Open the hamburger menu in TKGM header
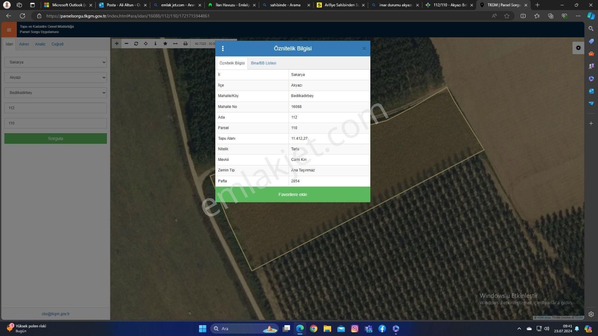This screenshot has width=598, height=336. coord(9,30)
